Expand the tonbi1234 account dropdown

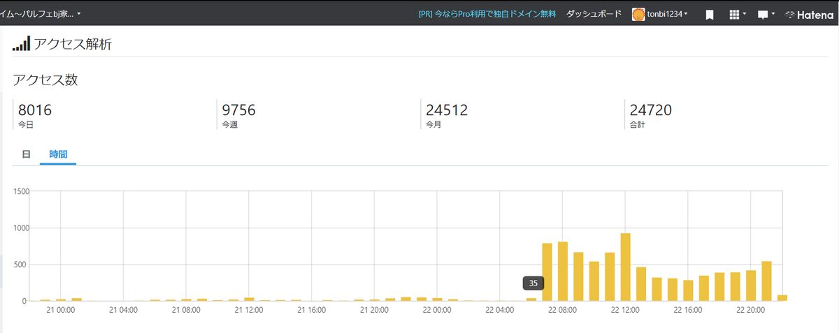coord(667,14)
